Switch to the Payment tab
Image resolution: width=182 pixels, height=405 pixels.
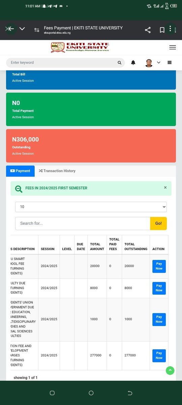(x=20, y=171)
